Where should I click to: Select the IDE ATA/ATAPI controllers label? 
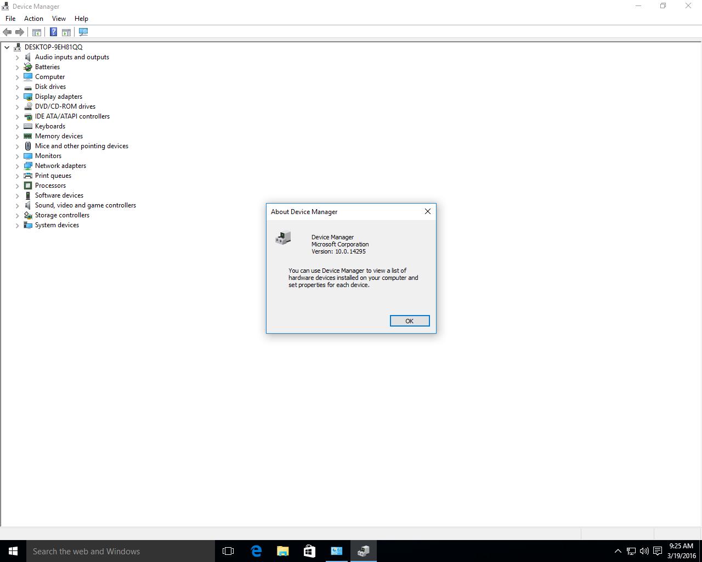[x=72, y=116]
